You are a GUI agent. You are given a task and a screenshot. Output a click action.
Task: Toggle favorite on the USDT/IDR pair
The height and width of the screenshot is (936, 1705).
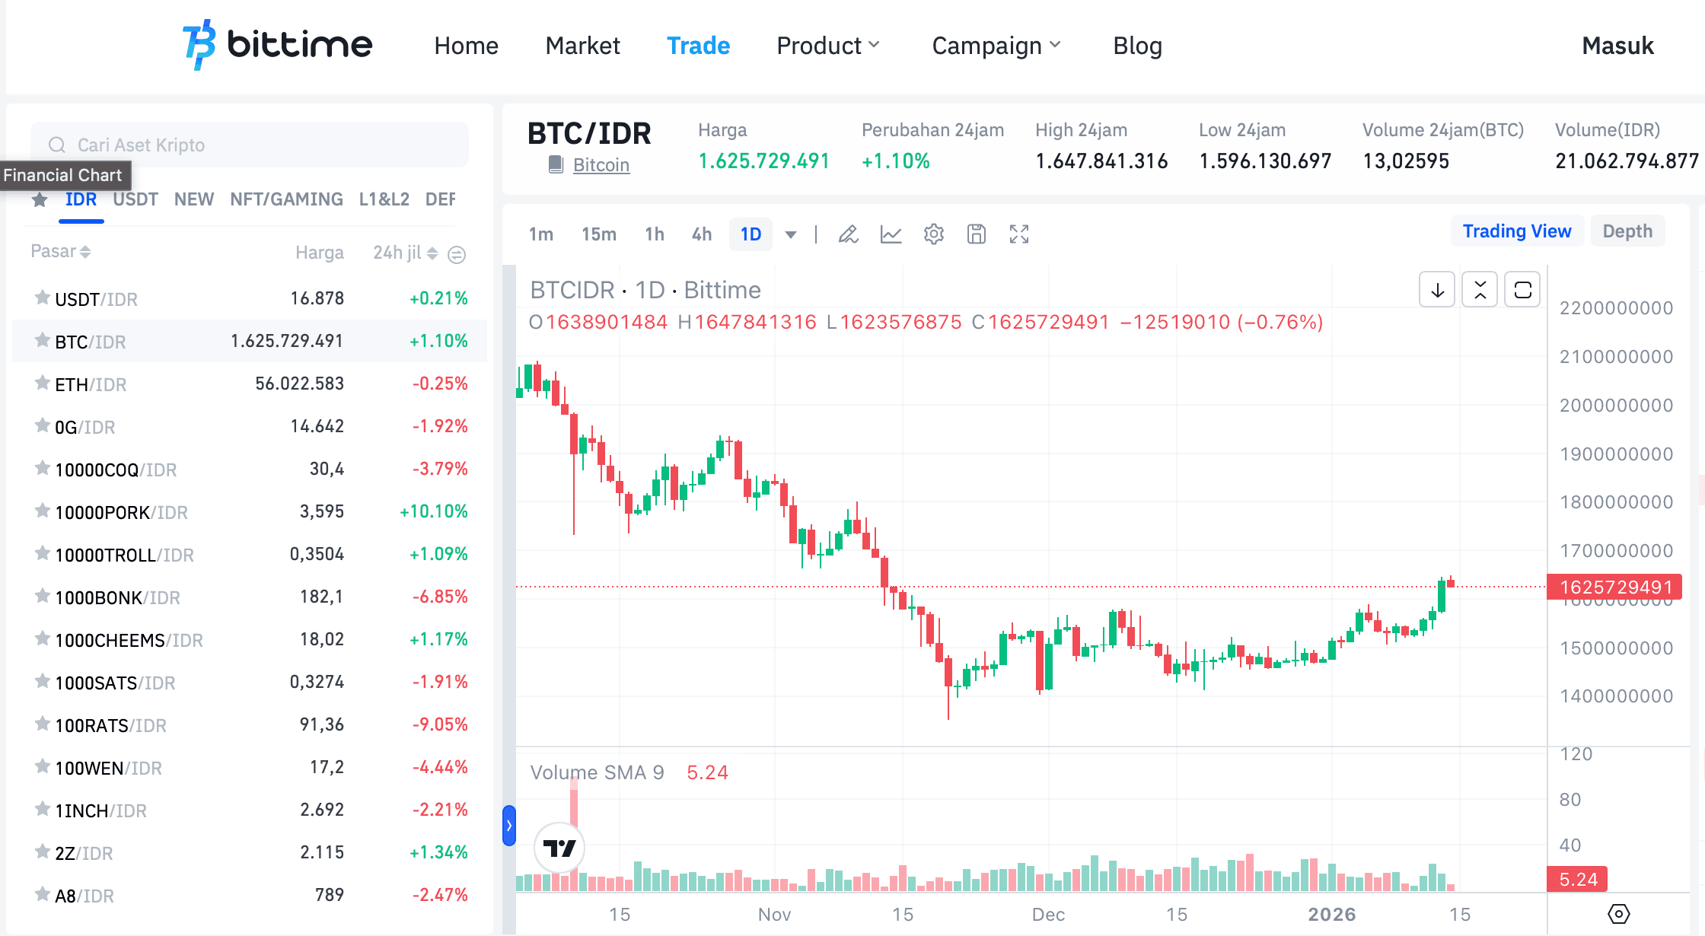(x=42, y=298)
